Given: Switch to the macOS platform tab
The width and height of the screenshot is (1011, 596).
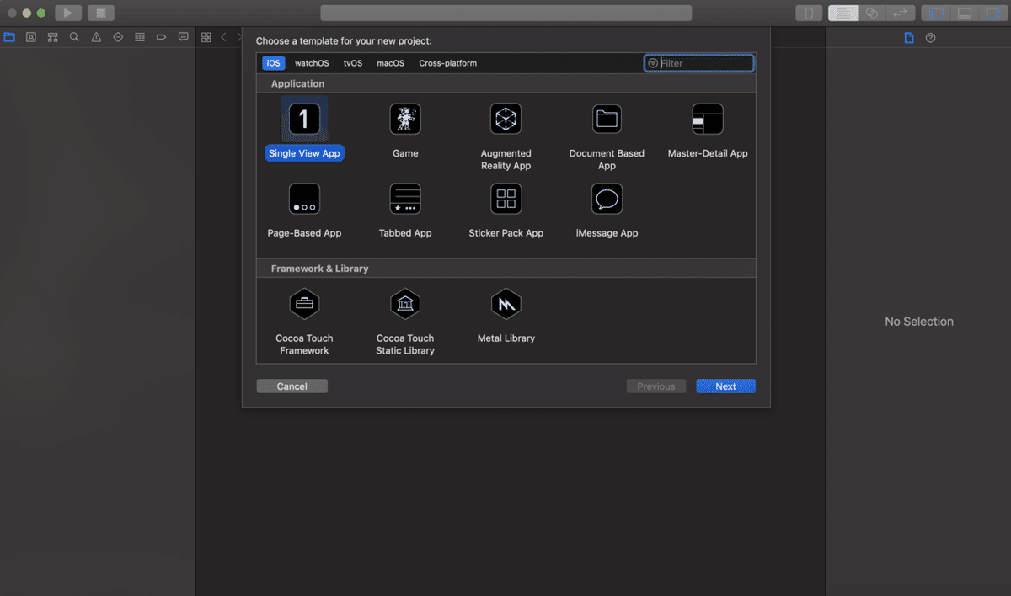Looking at the screenshot, I should [x=390, y=63].
